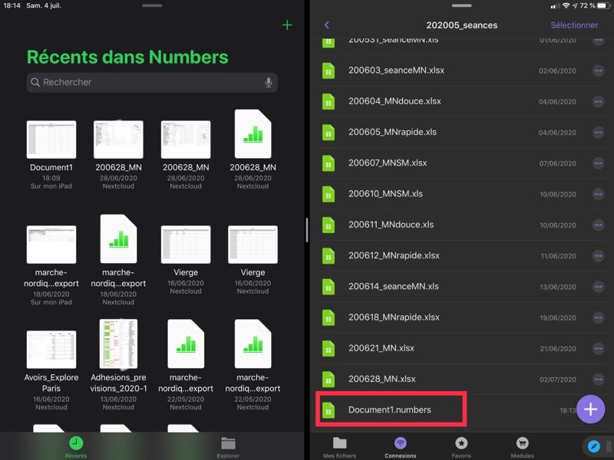Go back using the left chevron
Screen dimensions: 614x460
[327, 25]
